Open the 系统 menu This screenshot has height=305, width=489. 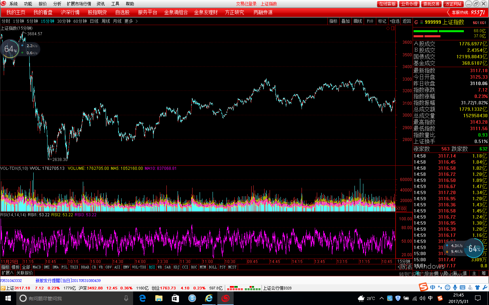pos(14,4)
